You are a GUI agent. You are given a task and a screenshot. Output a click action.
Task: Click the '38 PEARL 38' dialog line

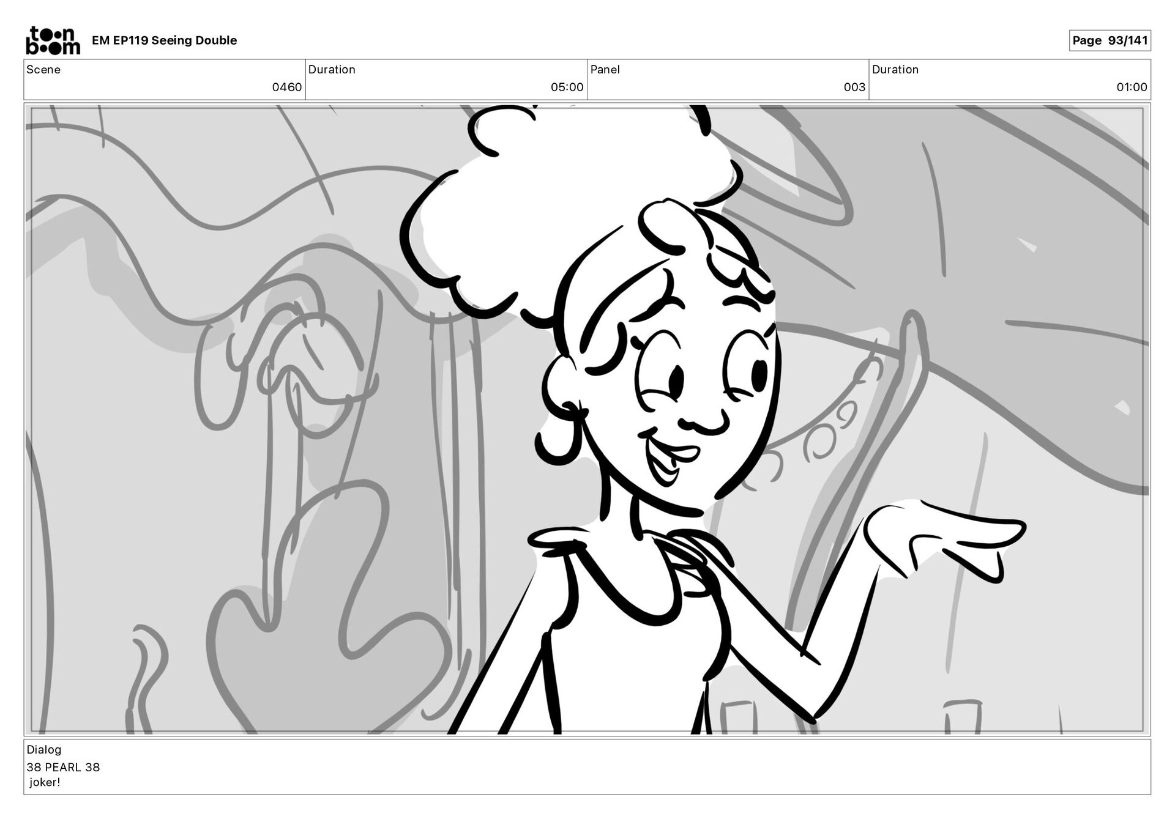63,767
